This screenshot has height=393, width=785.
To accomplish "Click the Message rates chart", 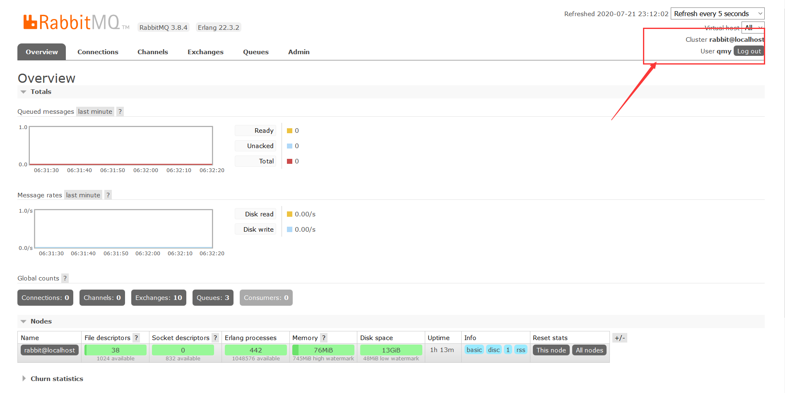I will click(x=123, y=229).
